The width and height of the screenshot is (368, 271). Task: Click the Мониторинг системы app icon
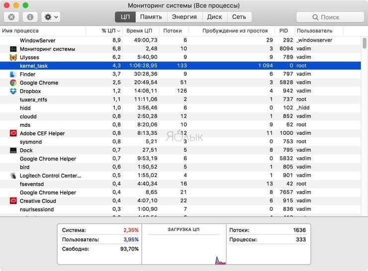tap(13, 49)
